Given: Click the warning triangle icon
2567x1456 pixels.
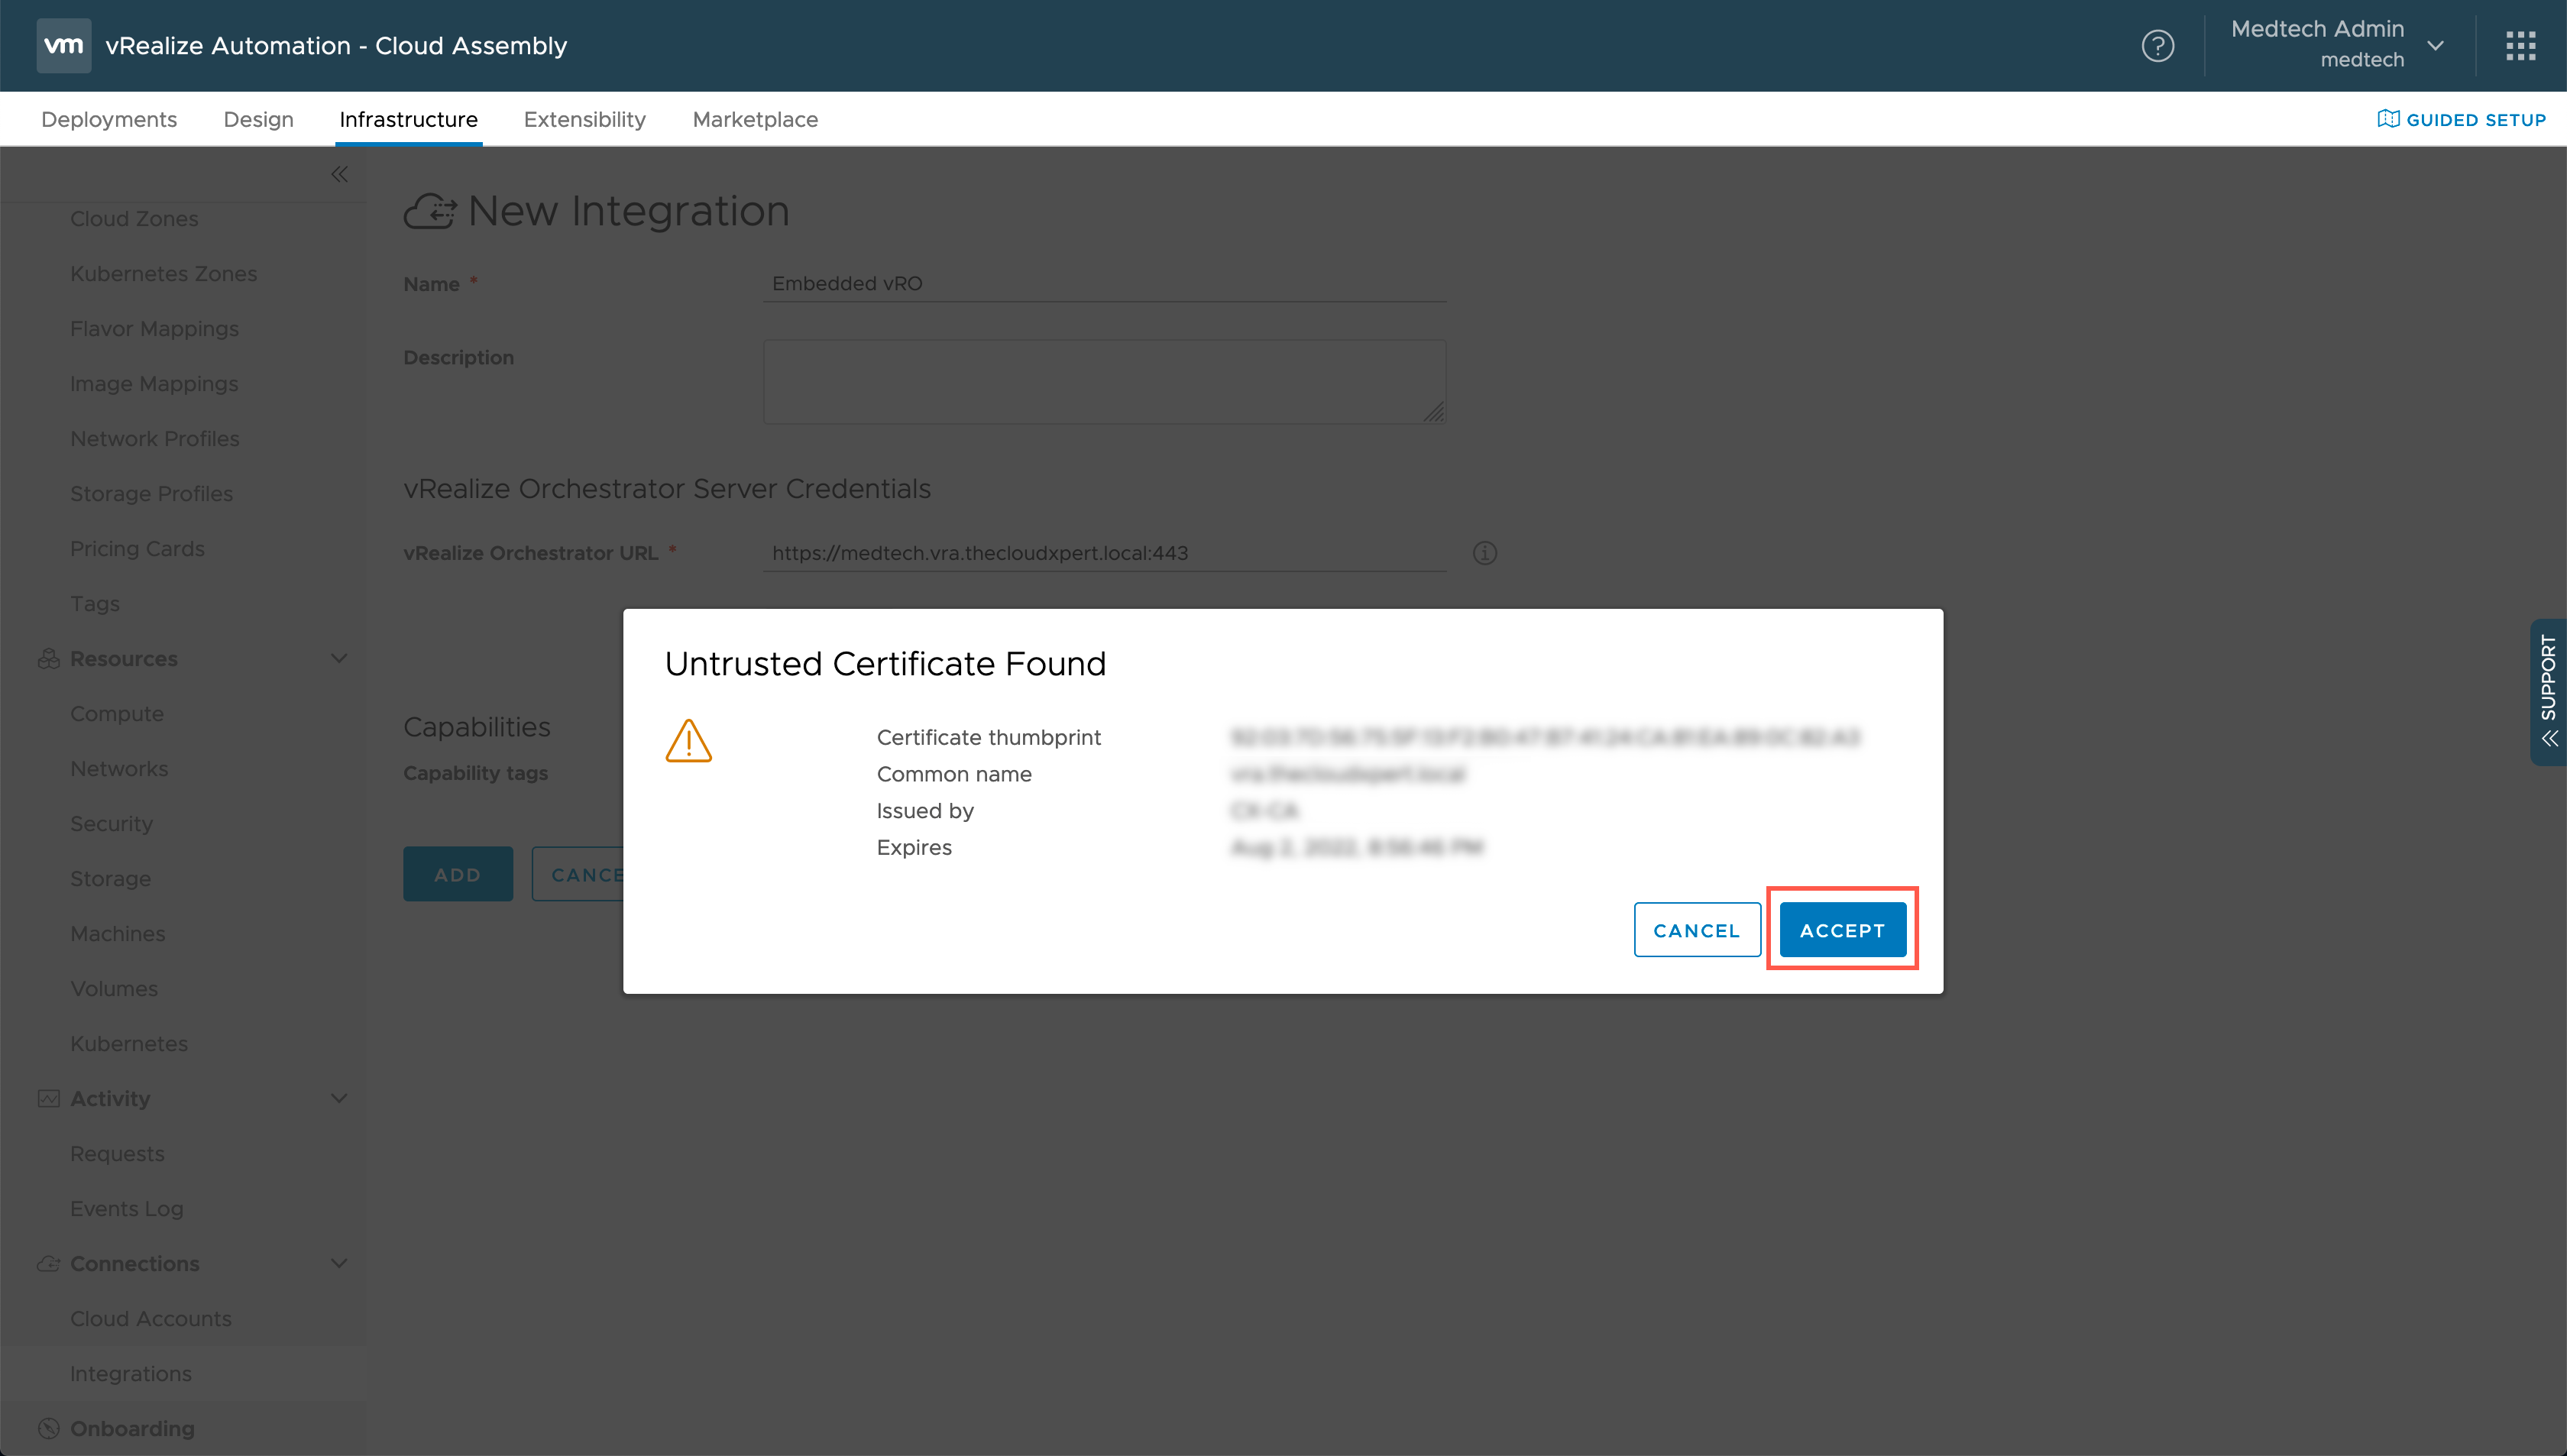Looking at the screenshot, I should click(688, 741).
